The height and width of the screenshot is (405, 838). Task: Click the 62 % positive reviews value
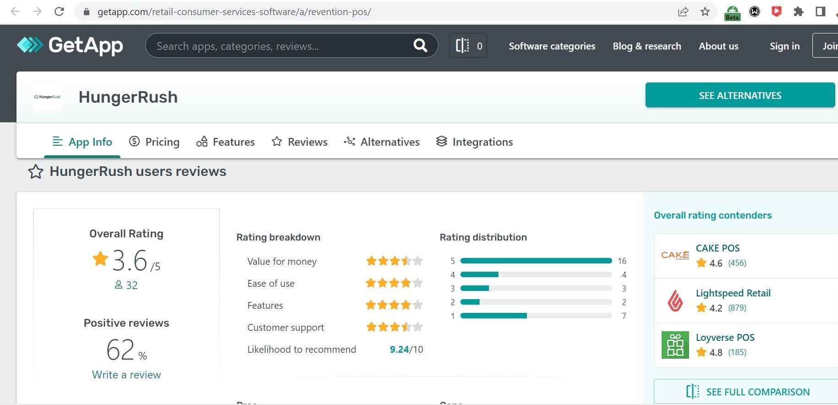click(x=126, y=350)
